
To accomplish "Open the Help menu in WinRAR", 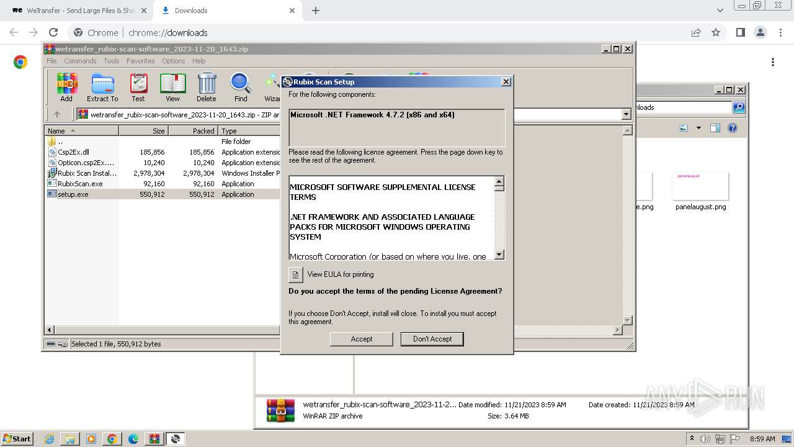I will click(x=198, y=61).
